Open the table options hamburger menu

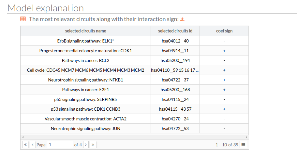(244, 145)
